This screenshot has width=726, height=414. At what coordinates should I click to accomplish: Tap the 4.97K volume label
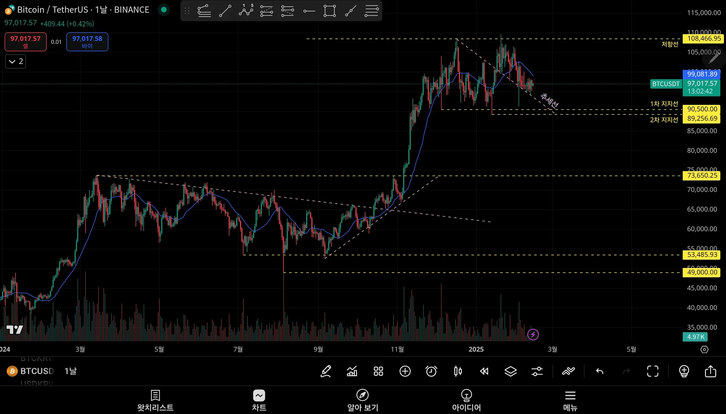(696, 337)
